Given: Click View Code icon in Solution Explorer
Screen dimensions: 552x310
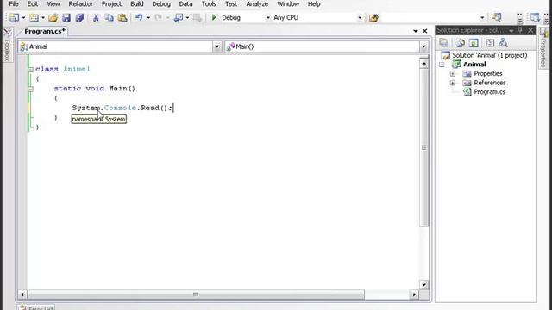Looking at the screenshot, I should [490, 43].
